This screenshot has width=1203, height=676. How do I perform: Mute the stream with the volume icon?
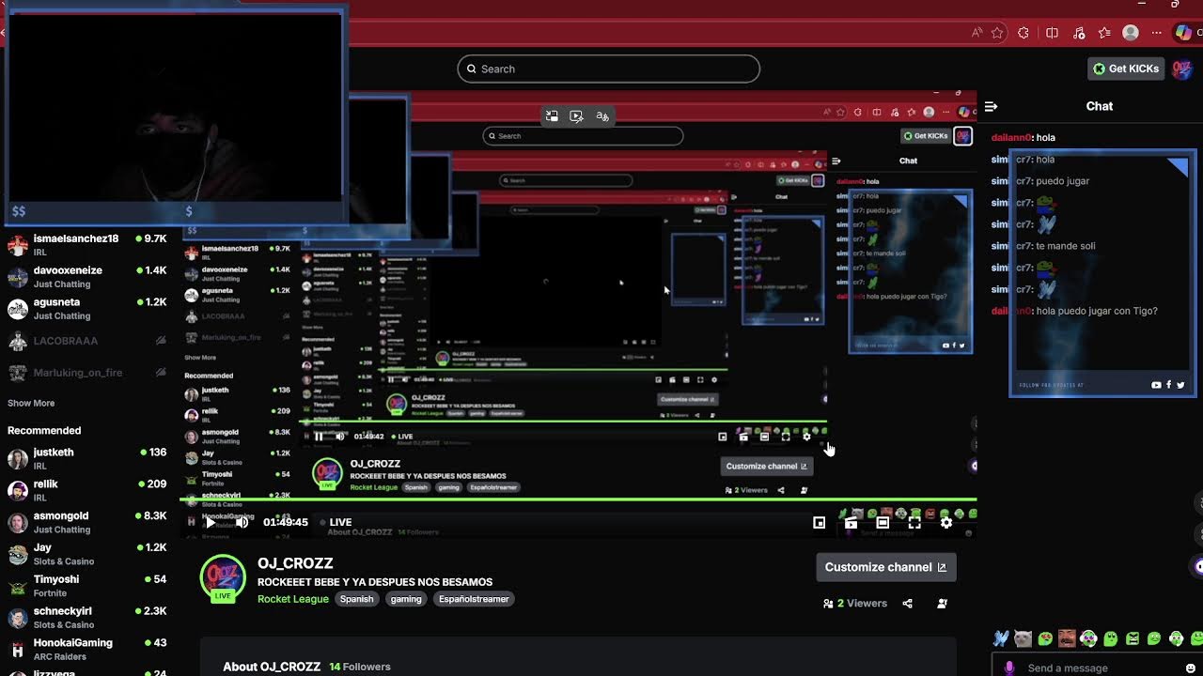click(x=242, y=522)
